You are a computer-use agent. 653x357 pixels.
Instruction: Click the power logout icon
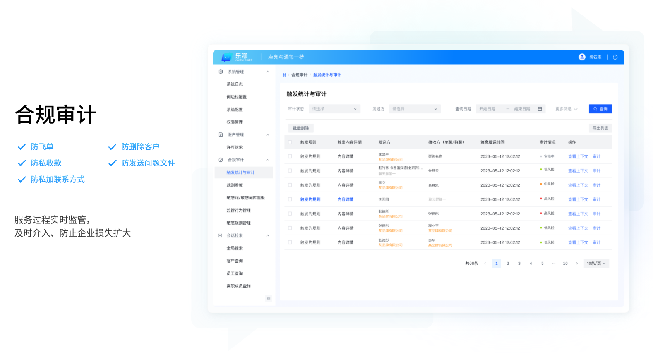[x=615, y=57]
